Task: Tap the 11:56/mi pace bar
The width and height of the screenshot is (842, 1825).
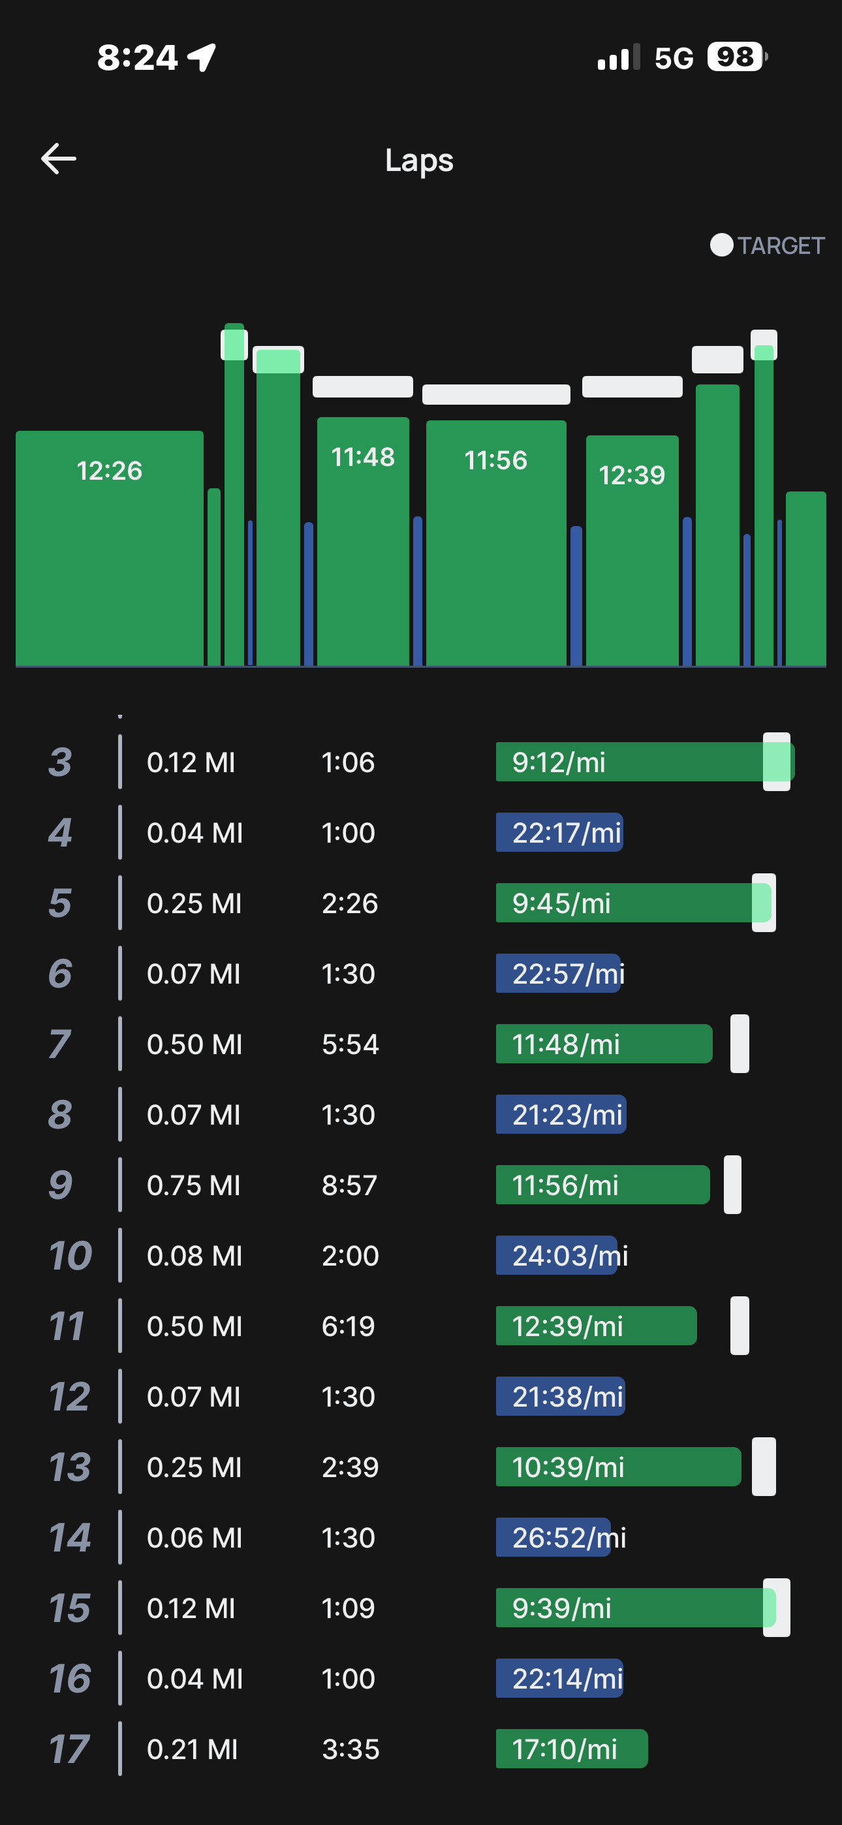Action: (x=602, y=1185)
